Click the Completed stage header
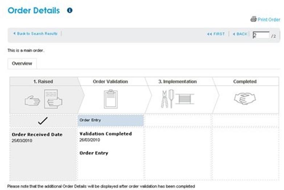This screenshot has width=284, height=190. click(x=245, y=82)
